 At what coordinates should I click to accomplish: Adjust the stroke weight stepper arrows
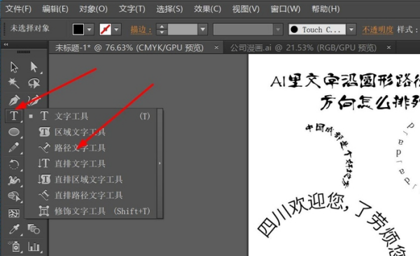click(x=162, y=29)
